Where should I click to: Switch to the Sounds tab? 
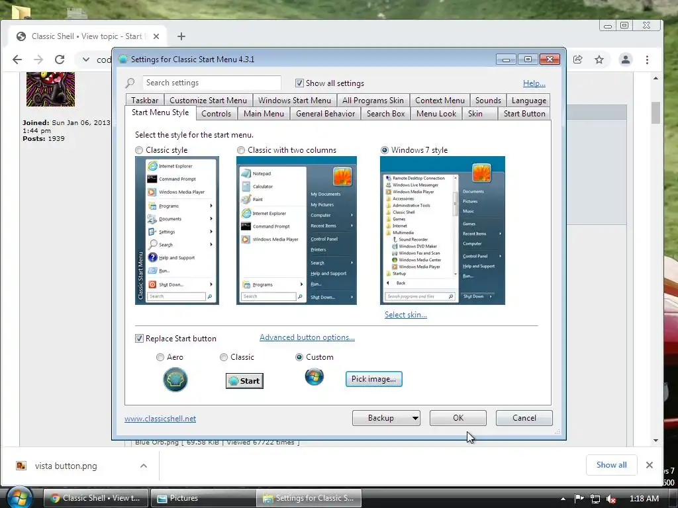[488, 101]
